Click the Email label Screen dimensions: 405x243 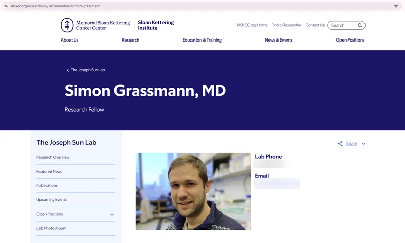click(x=262, y=176)
